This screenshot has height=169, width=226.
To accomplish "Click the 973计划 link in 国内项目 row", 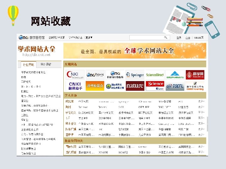I will (103, 152).
